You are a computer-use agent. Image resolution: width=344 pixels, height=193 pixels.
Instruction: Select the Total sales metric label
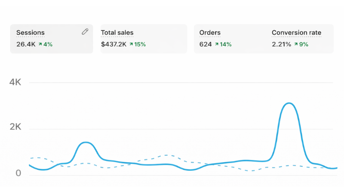(117, 33)
